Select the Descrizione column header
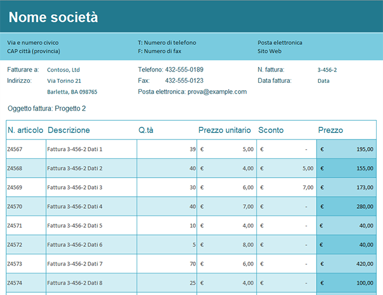The height and width of the screenshot is (295, 383). click(69, 130)
